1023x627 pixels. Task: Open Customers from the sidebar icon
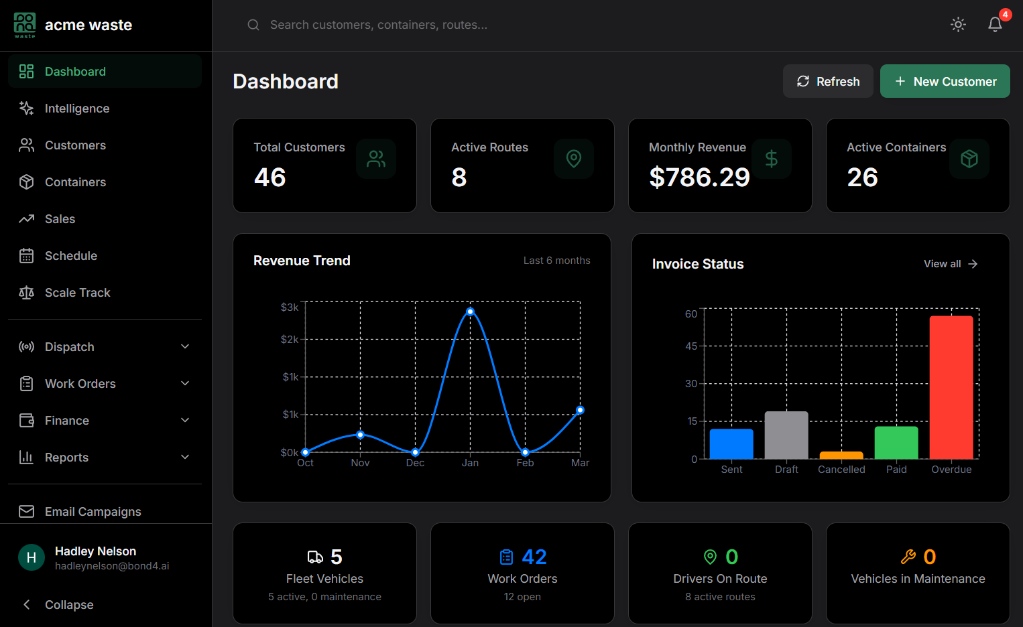click(x=26, y=145)
